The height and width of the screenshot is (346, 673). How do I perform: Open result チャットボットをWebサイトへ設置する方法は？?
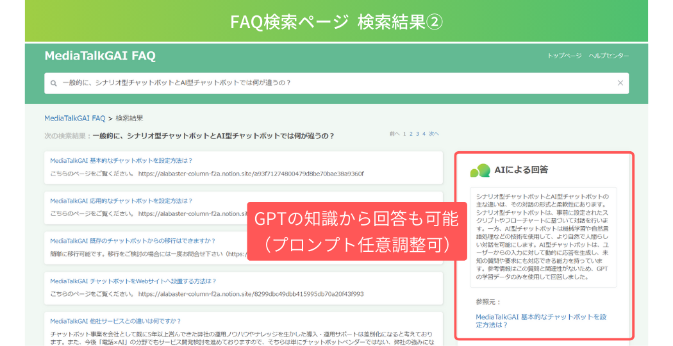pyautogui.click(x=133, y=281)
